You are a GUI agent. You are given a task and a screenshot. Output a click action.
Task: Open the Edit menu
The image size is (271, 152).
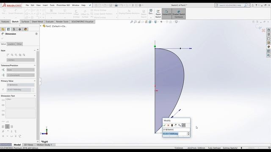click(x=32, y=5)
